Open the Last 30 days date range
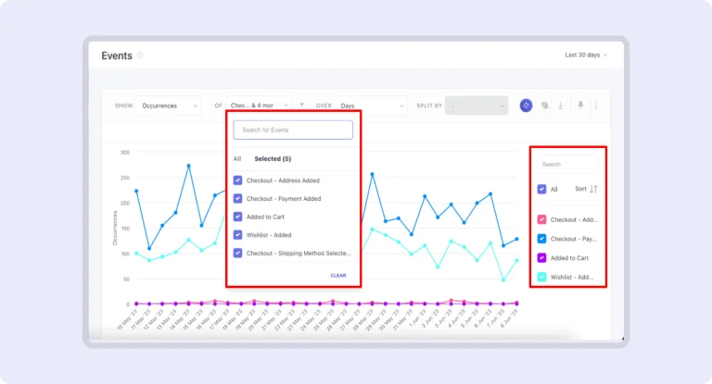The height and width of the screenshot is (384, 712). [586, 56]
